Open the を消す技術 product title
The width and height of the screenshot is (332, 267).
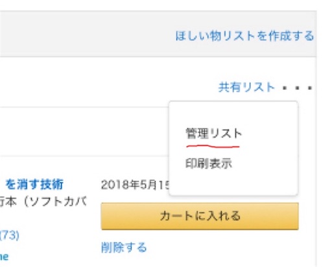pyautogui.click(x=34, y=185)
